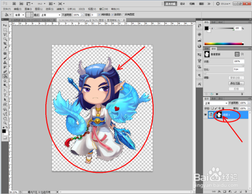Toggle the Contiguous checkbox in options bar
This screenshot has height=194, width=252.
113,15
